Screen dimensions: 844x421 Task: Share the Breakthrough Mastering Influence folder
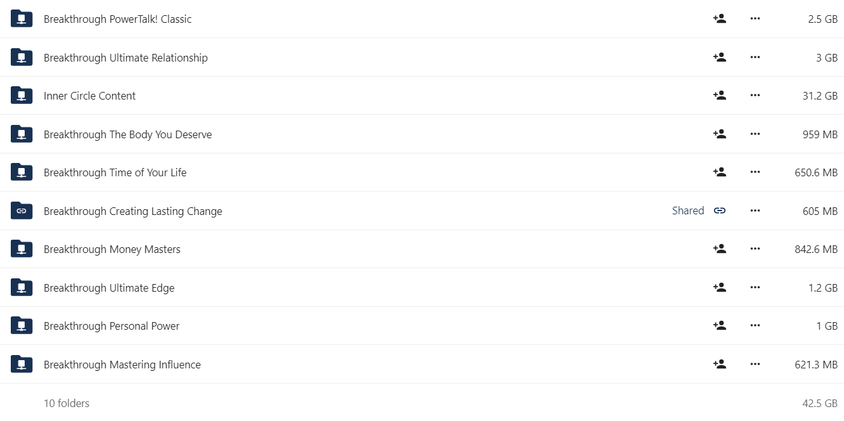(719, 364)
